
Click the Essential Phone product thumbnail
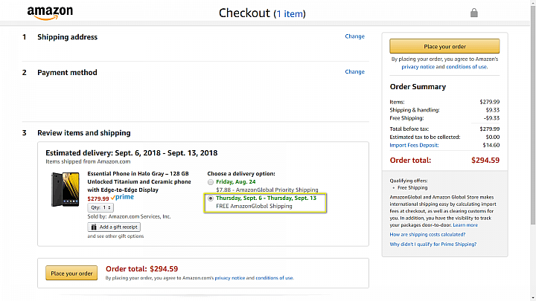[x=65, y=190]
